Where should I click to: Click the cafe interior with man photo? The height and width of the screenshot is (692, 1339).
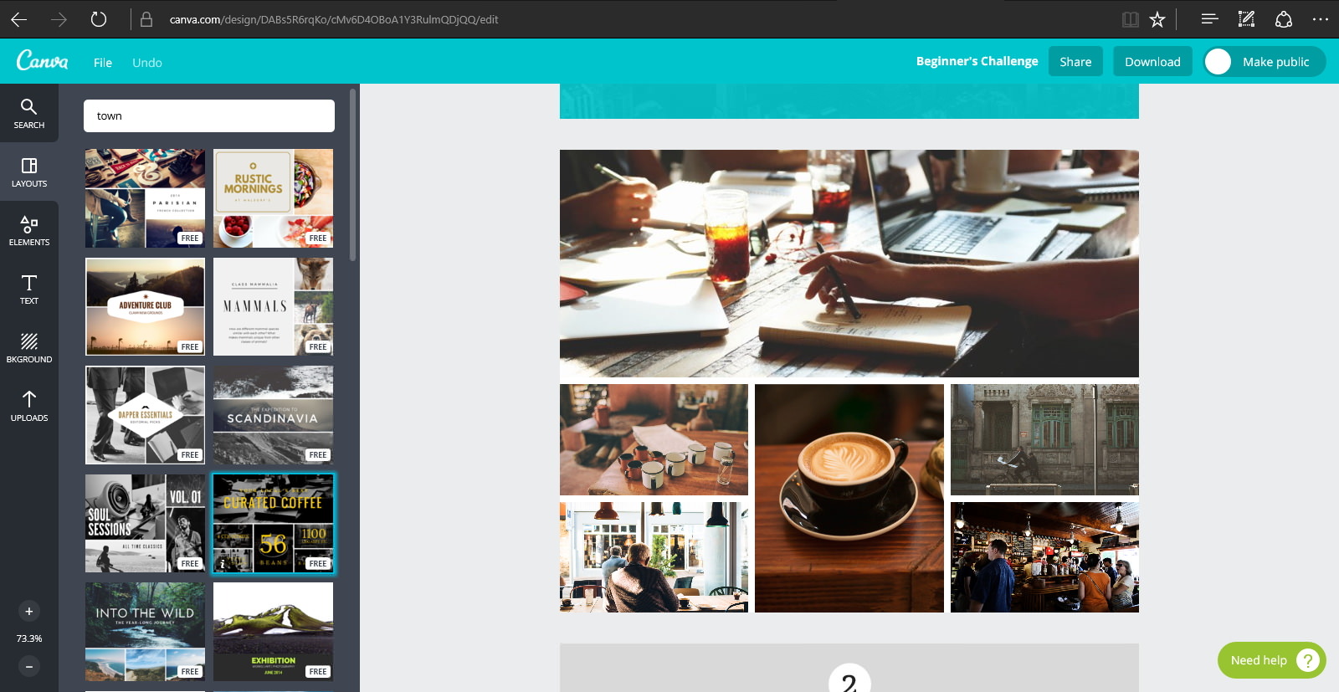pyautogui.click(x=654, y=557)
